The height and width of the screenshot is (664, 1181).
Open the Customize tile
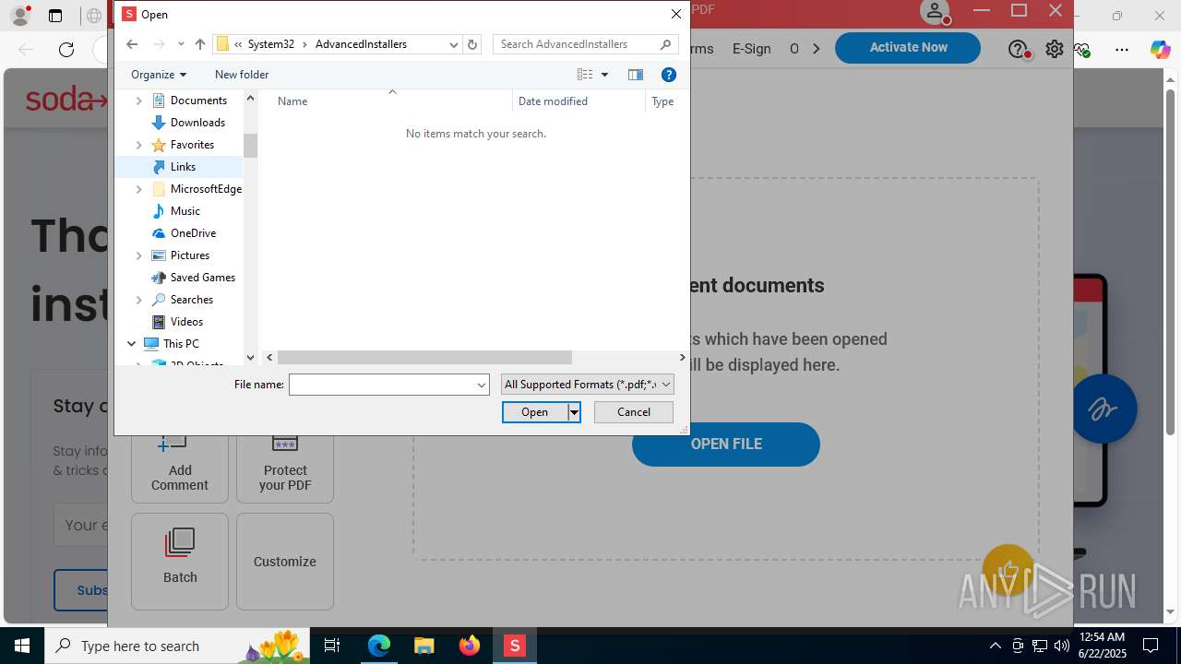tap(285, 562)
